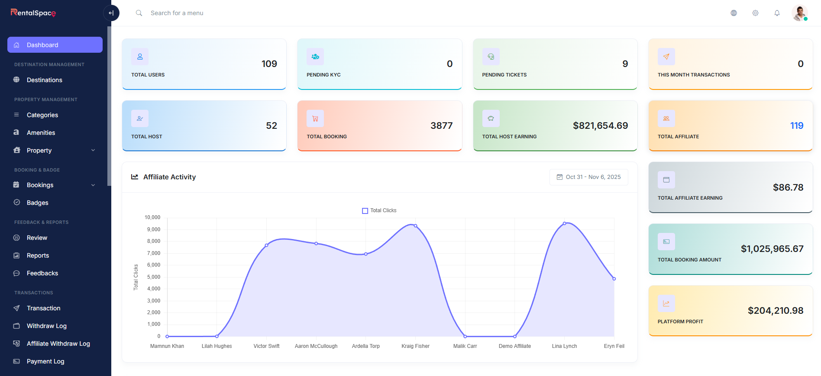This screenshot has height=376, width=821.
Task: Click the Total Affiliate count 119
Action: tap(796, 126)
